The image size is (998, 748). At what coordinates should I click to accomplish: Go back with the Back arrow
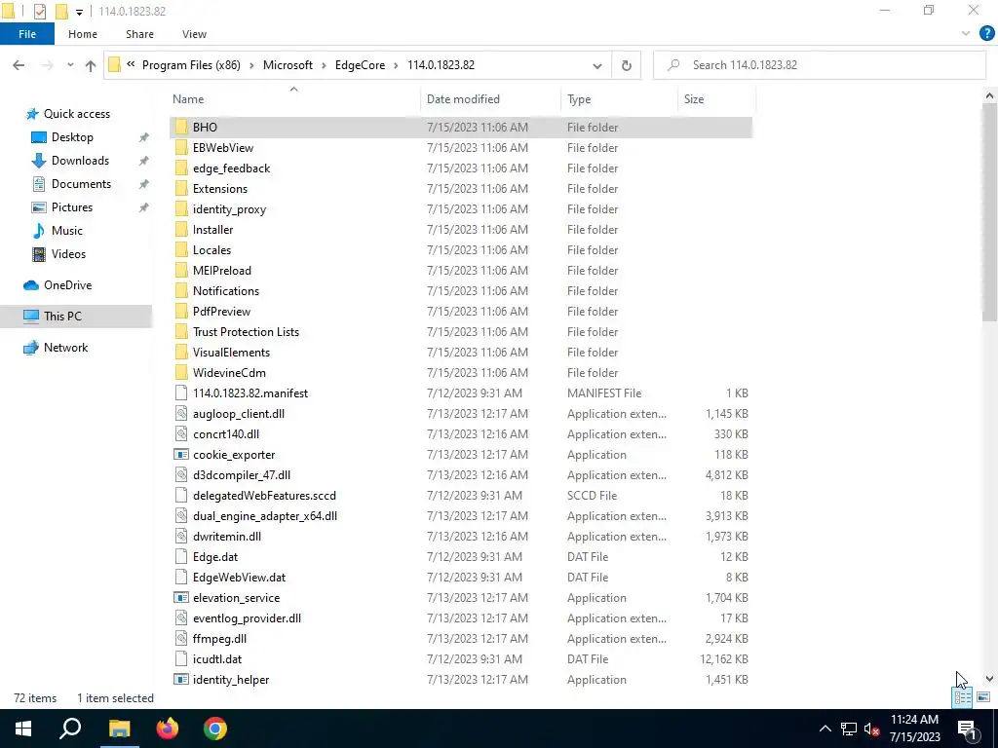(x=19, y=65)
